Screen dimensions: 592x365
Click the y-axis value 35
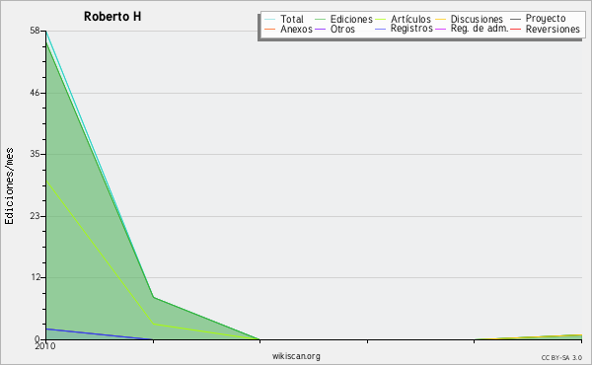pyautogui.click(x=36, y=154)
